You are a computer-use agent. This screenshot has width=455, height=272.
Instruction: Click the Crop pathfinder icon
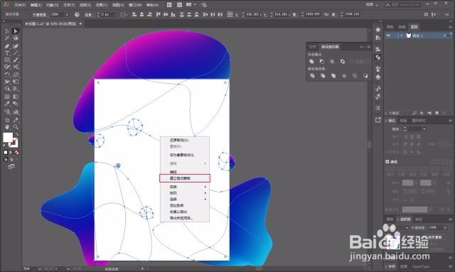tap(344, 76)
